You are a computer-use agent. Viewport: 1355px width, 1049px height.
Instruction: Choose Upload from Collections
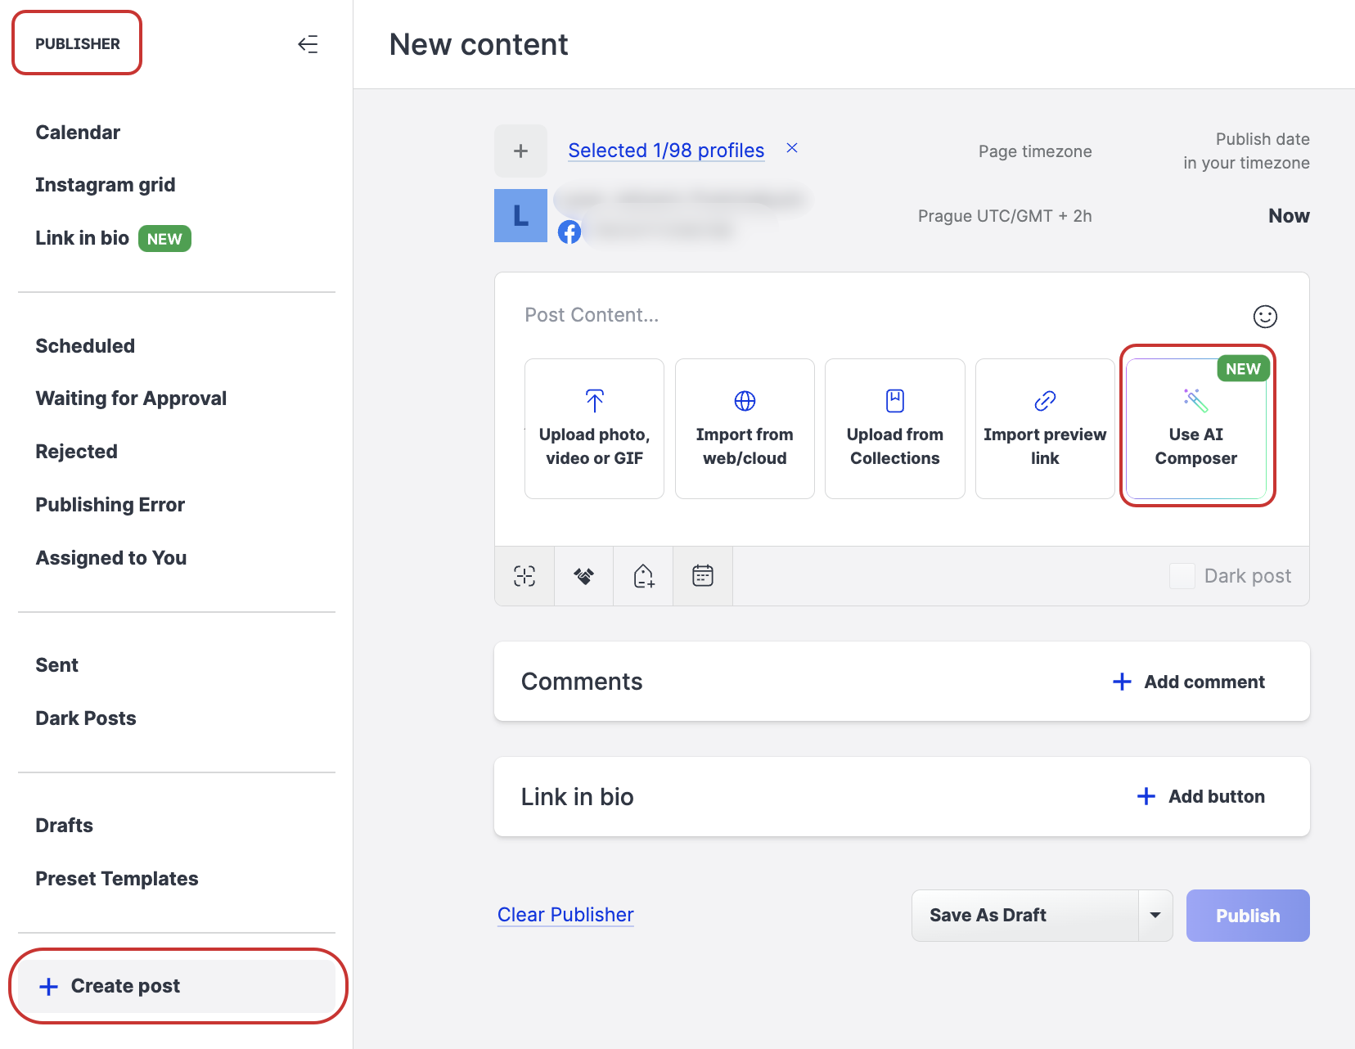(894, 429)
